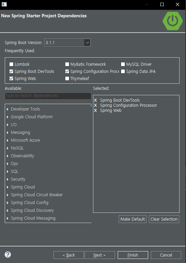Expand Spring Cloud Config node
This screenshot has width=186, height=263.
pos(7,203)
